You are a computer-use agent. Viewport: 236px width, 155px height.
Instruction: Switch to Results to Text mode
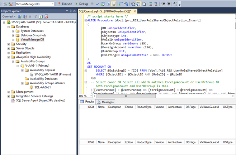(133, 4)
